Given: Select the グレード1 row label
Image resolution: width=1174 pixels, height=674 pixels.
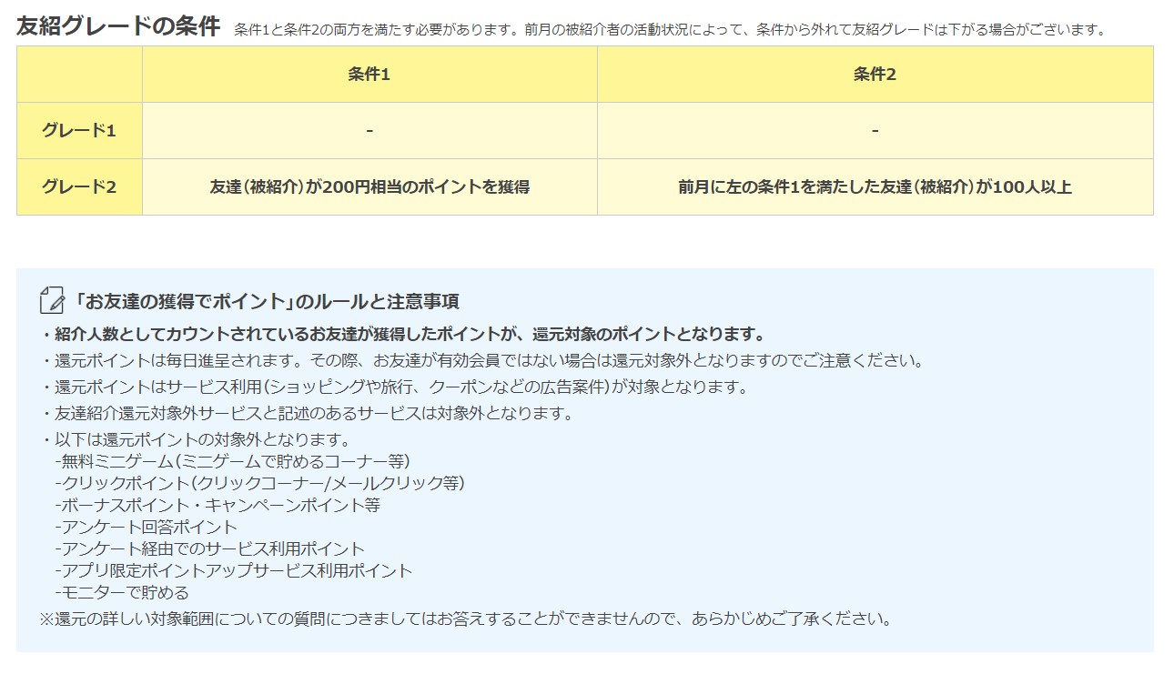Looking at the screenshot, I should [79, 131].
